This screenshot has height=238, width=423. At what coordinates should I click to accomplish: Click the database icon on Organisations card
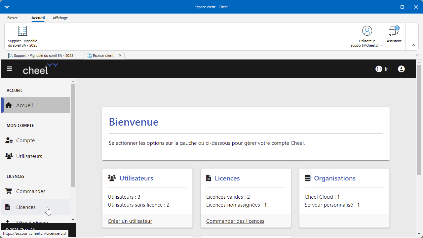[308, 178]
